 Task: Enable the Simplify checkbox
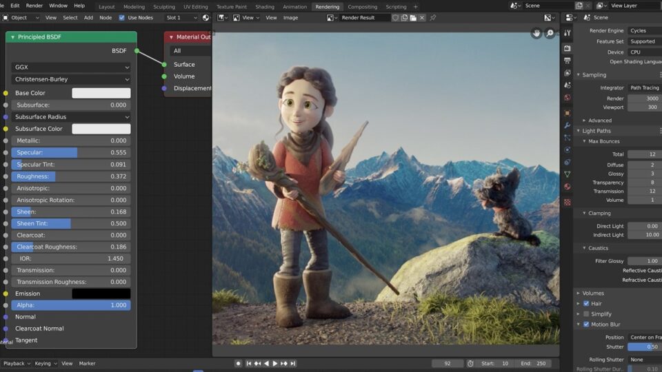[586, 314]
